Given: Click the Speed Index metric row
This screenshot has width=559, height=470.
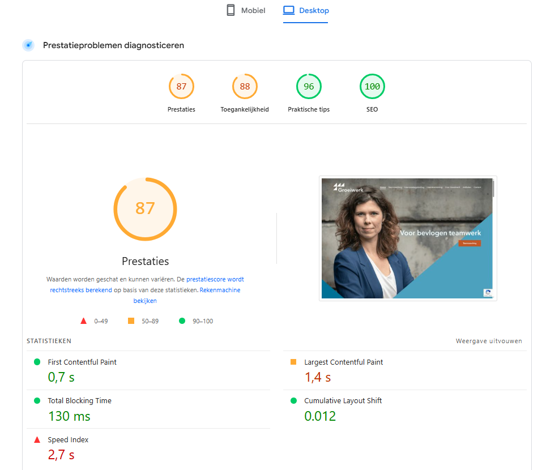Looking at the screenshot, I should (68, 440).
